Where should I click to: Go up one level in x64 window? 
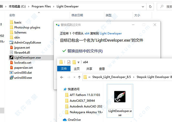click(79, 77)
